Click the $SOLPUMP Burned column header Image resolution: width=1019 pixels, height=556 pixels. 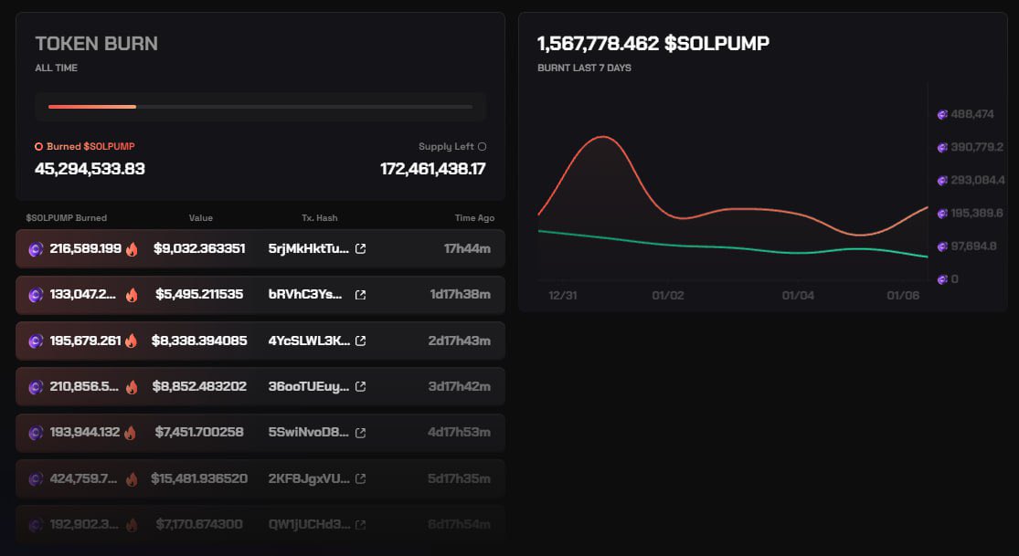pos(66,218)
